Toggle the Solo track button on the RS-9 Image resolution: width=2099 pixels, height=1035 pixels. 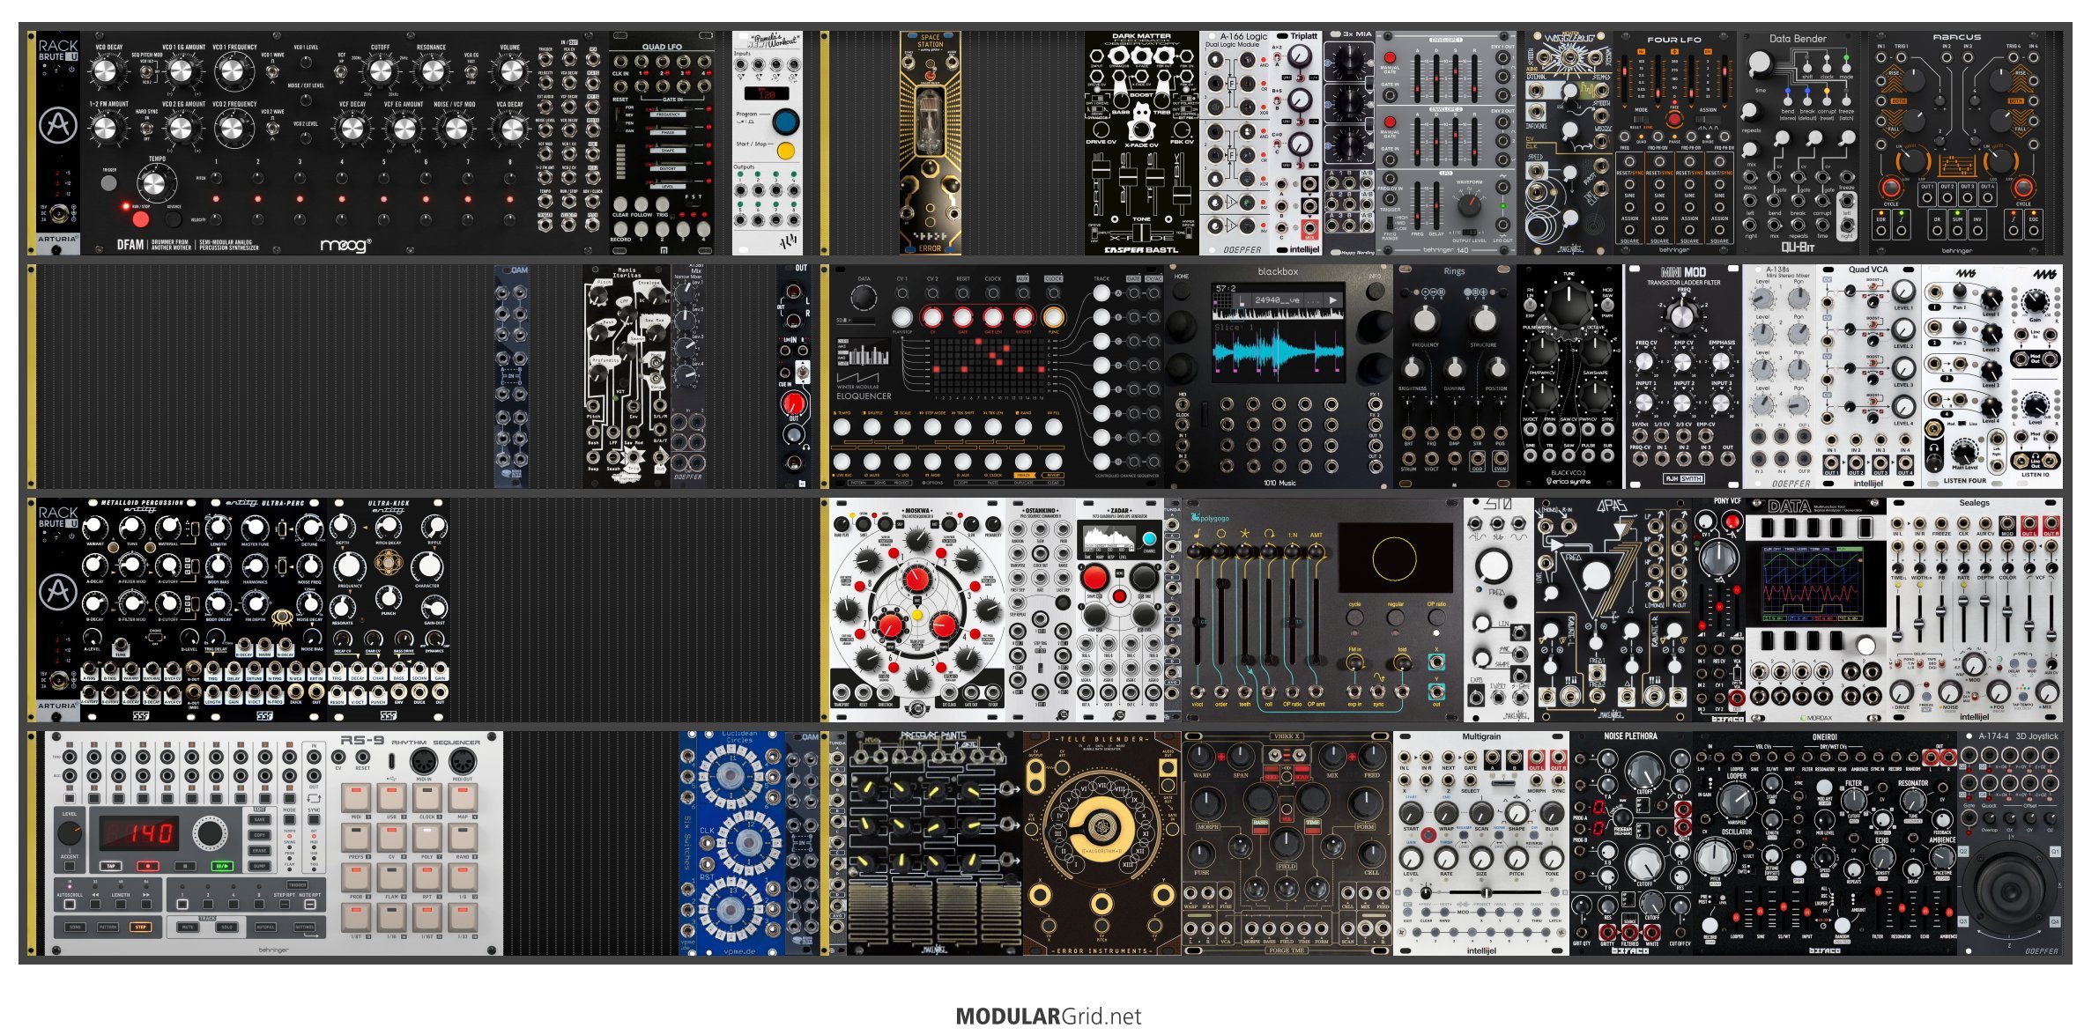click(226, 927)
